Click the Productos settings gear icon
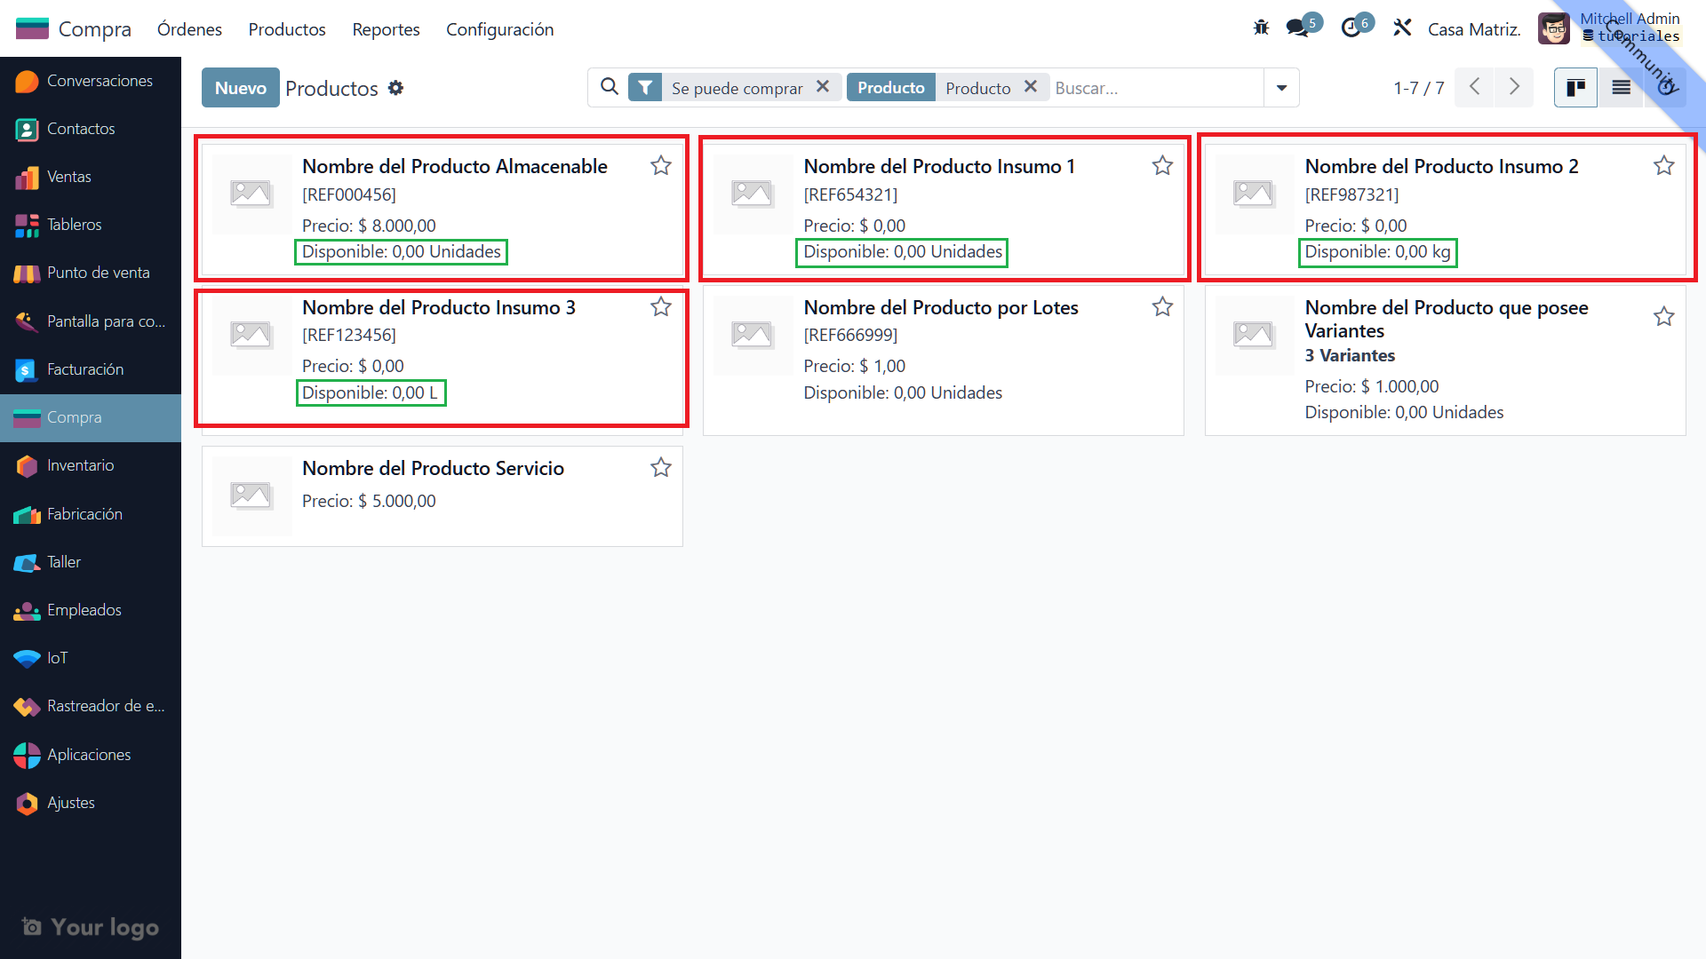 point(396,88)
